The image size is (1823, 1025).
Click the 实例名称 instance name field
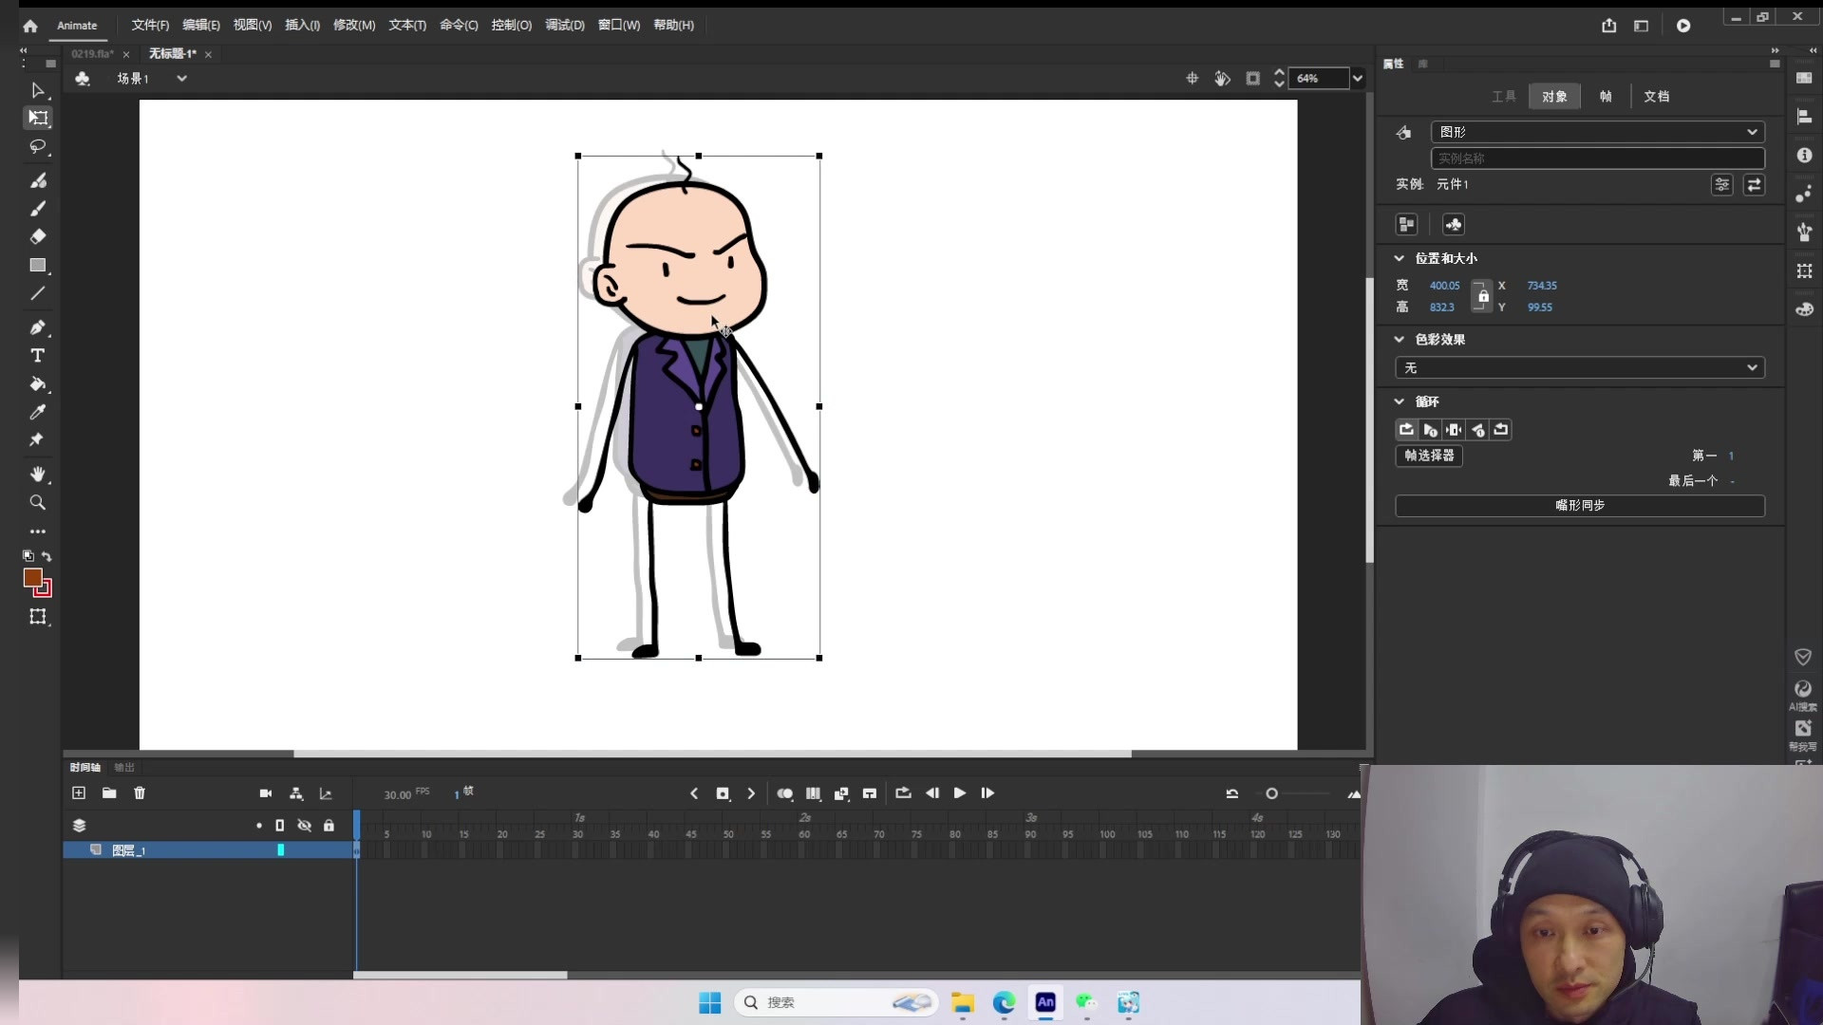pos(1598,158)
